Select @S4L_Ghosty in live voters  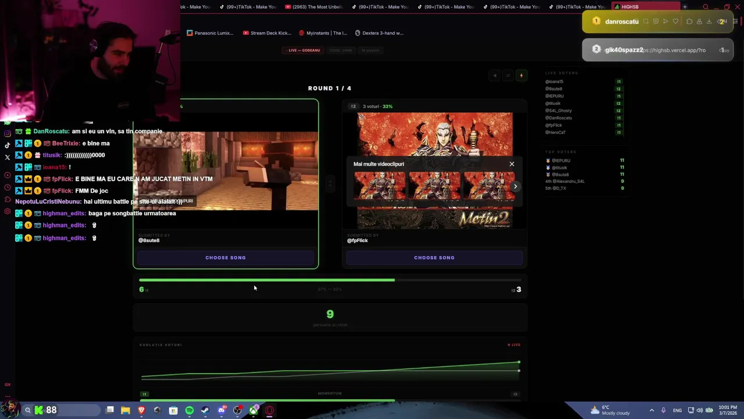(559, 111)
